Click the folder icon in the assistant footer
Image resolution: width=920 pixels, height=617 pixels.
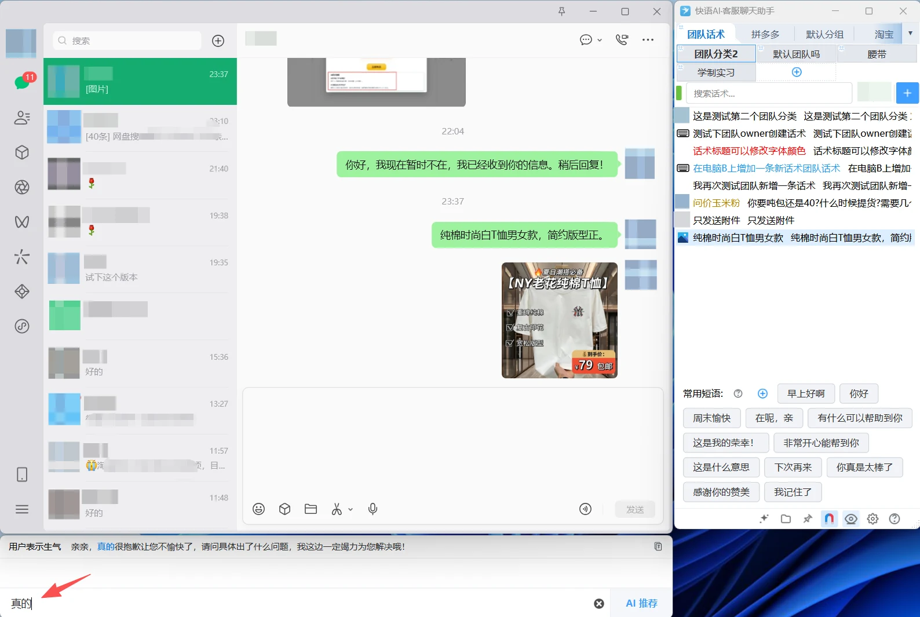click(786, 519)
